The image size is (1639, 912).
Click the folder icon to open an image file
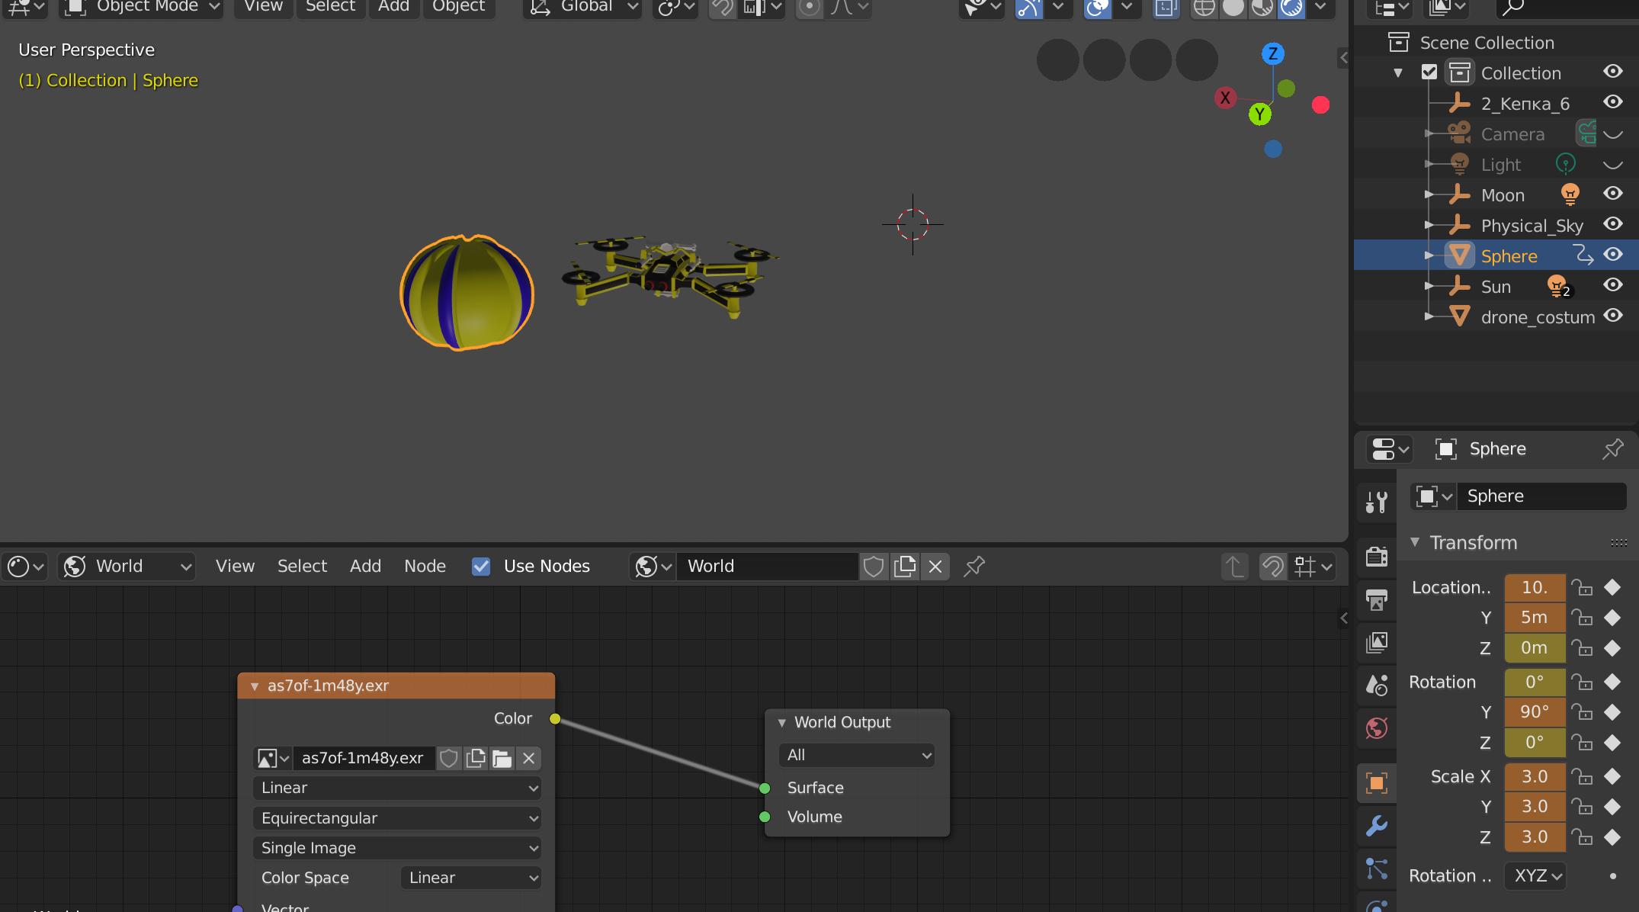click(502, 758)
